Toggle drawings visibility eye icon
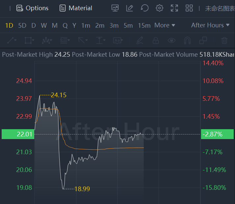This screenshot has height=204, width=235. (171, 41)
